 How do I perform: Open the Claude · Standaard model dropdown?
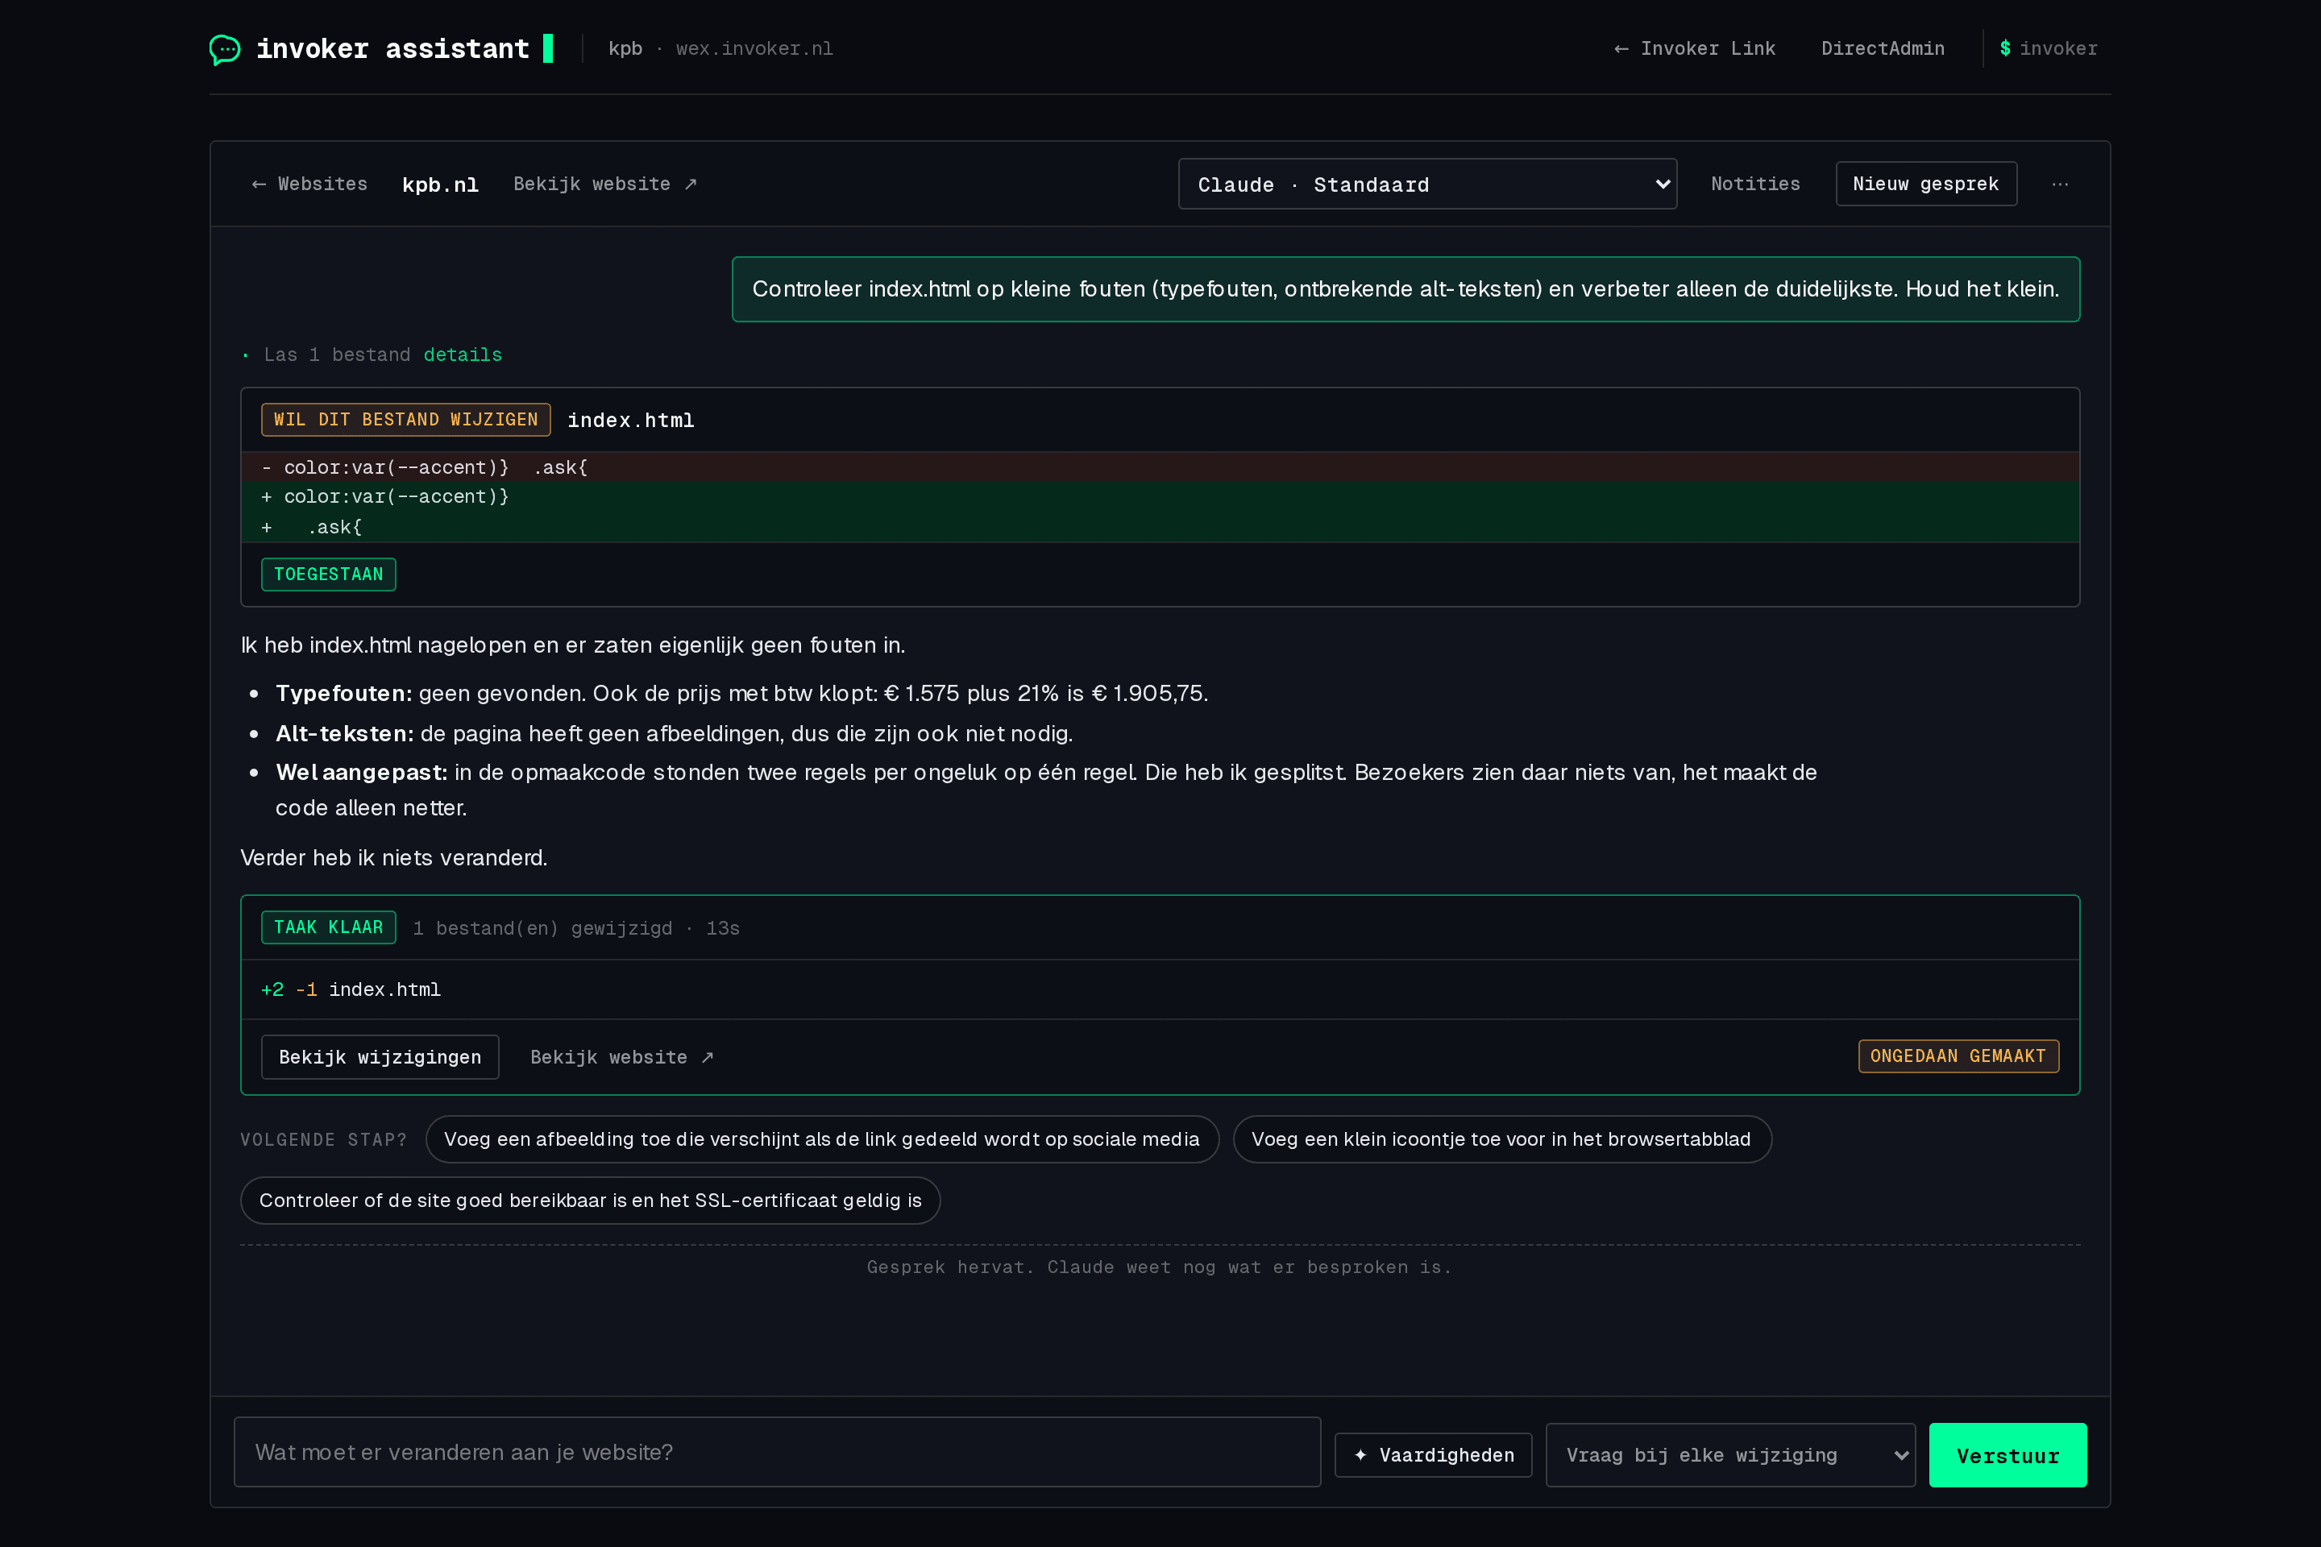pos(1427,185)
